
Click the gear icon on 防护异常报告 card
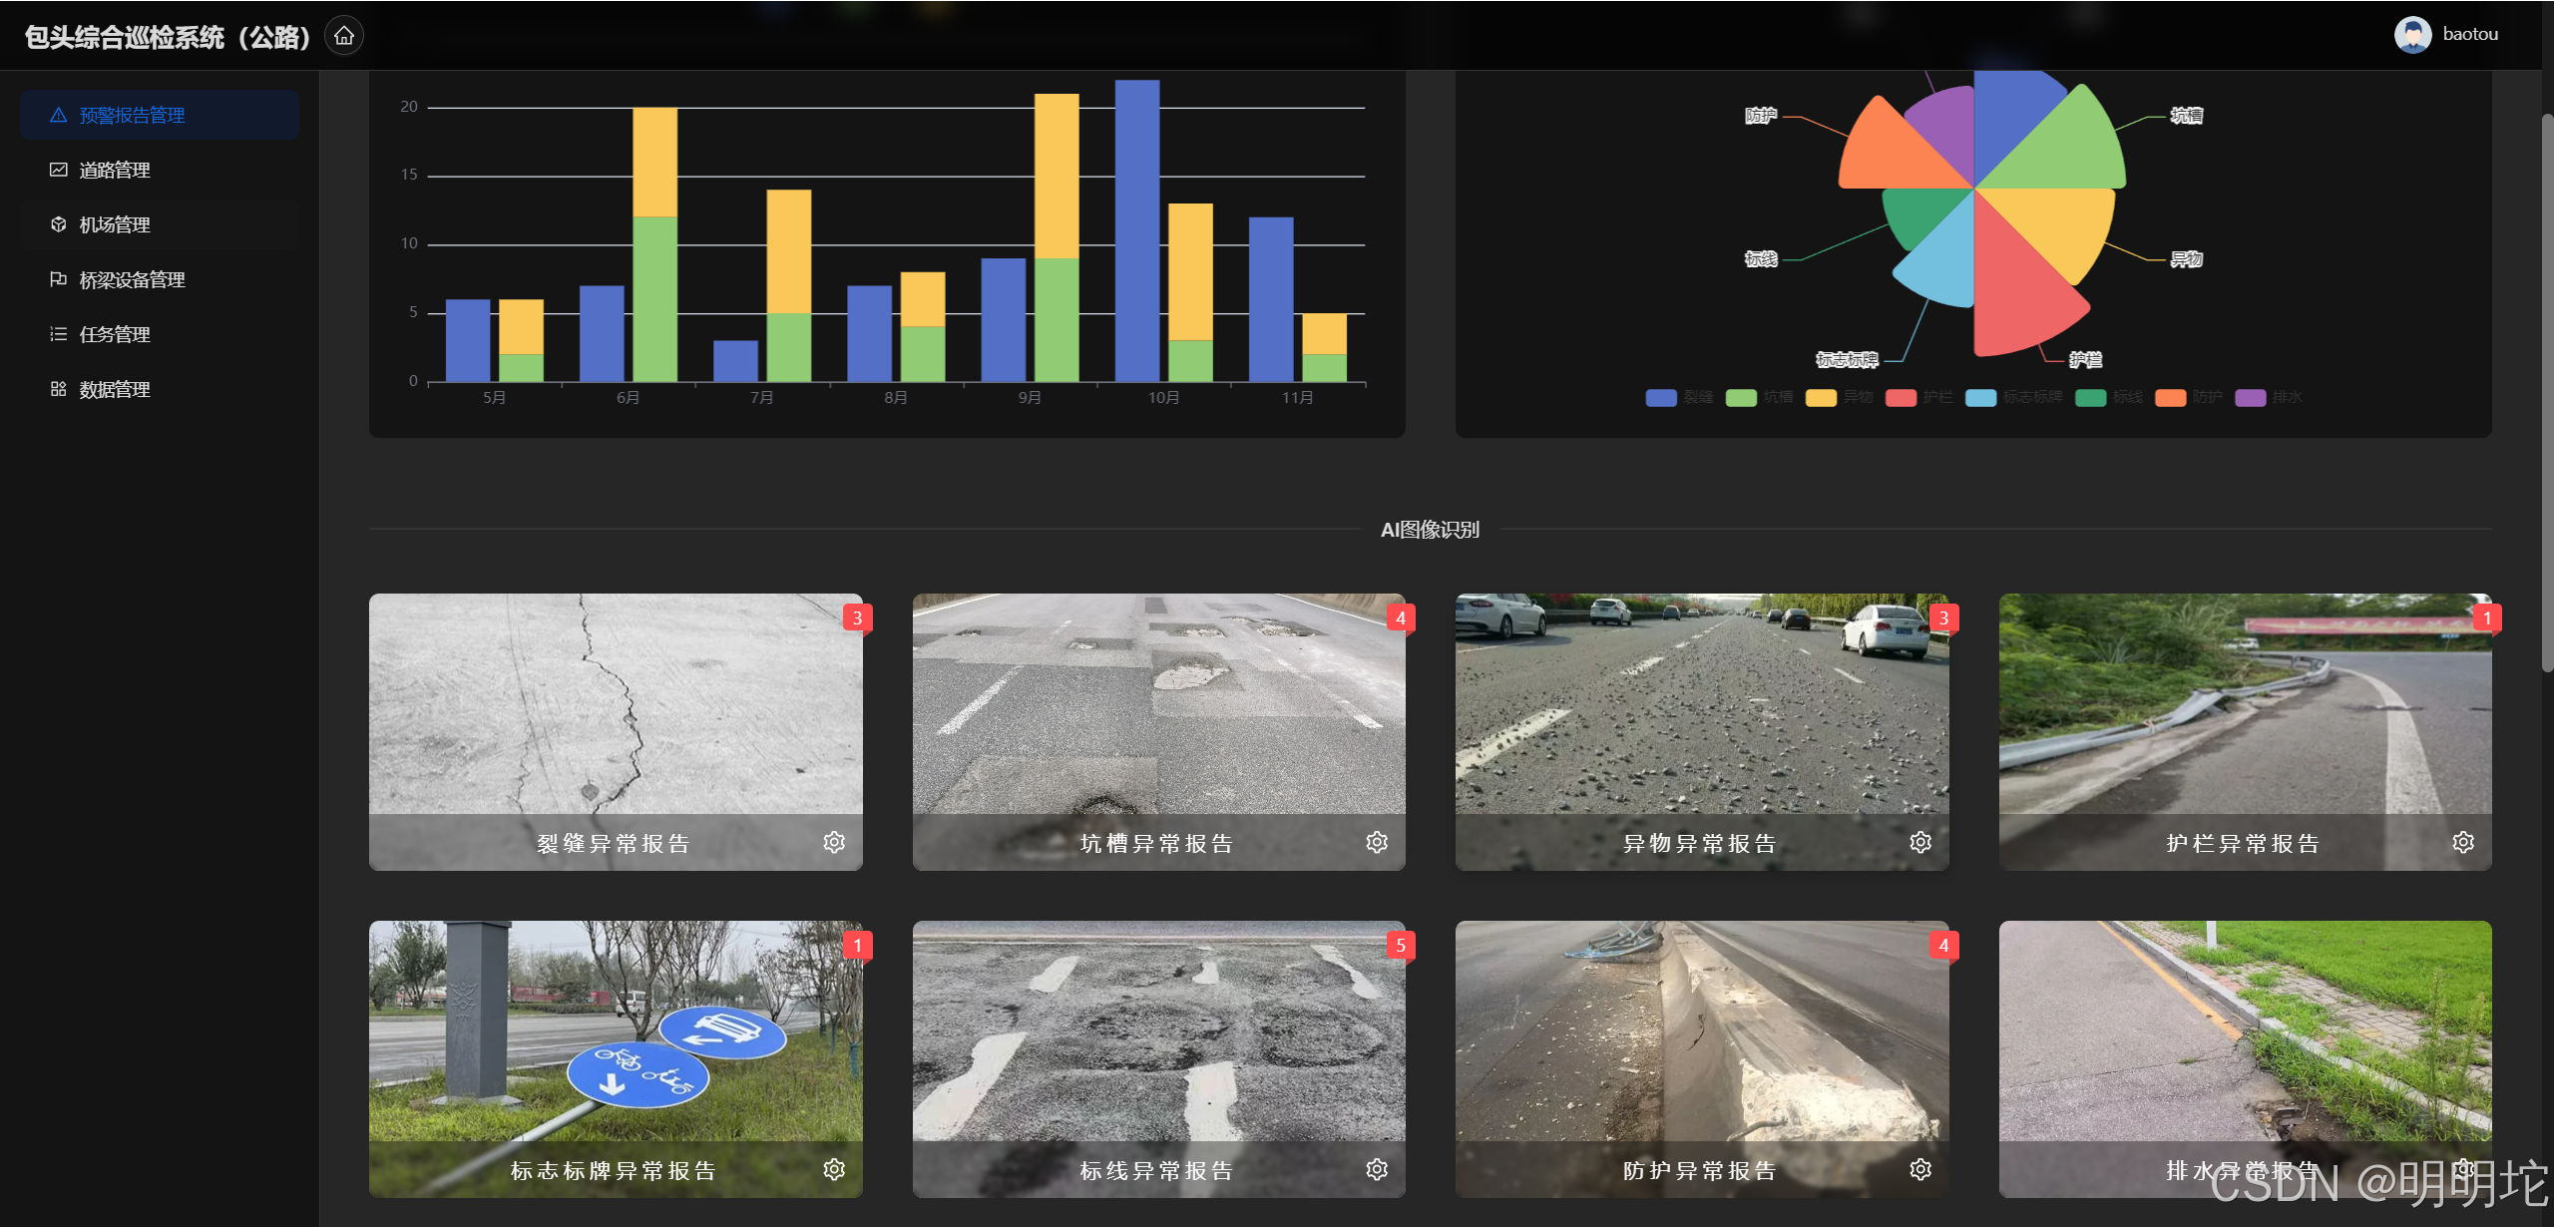1920,1170
